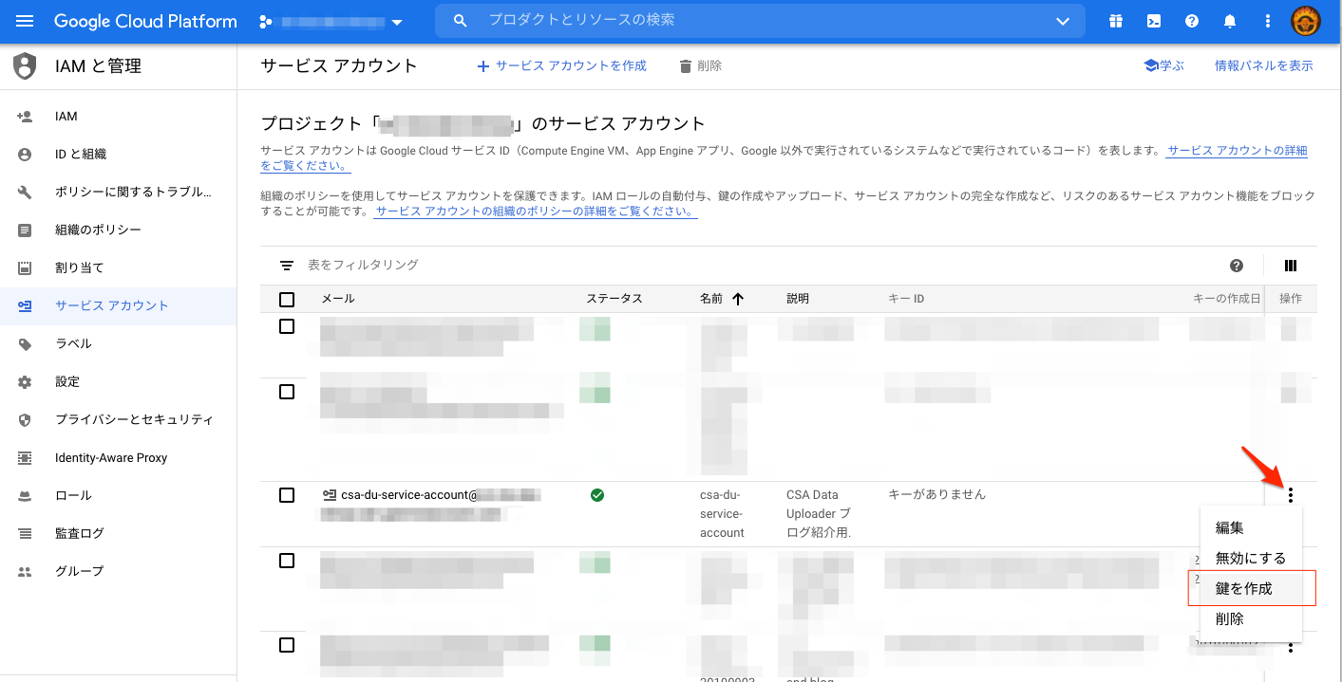Click the グループ people icon
Viewport: 1342px width, 682px height.
tap(25, 571)
